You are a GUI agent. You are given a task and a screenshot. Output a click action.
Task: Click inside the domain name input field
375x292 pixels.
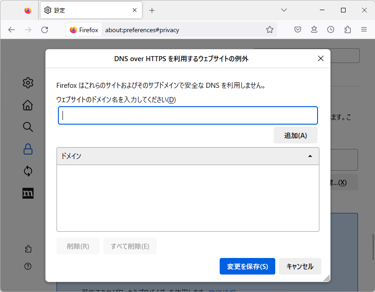pos(187,115)
